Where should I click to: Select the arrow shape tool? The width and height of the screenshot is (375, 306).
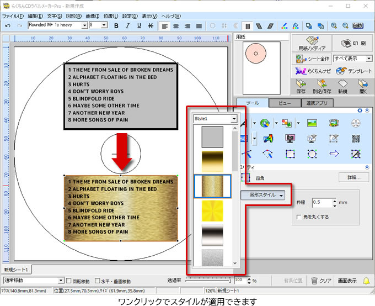[334, 154]
